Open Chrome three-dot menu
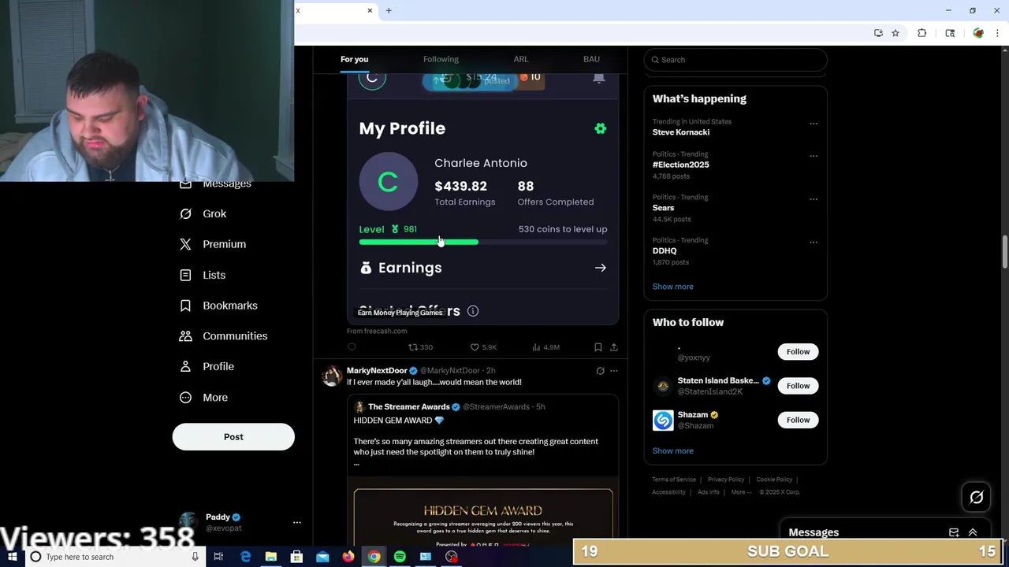This screenshot has height=567, width=1009. [998, 33]
